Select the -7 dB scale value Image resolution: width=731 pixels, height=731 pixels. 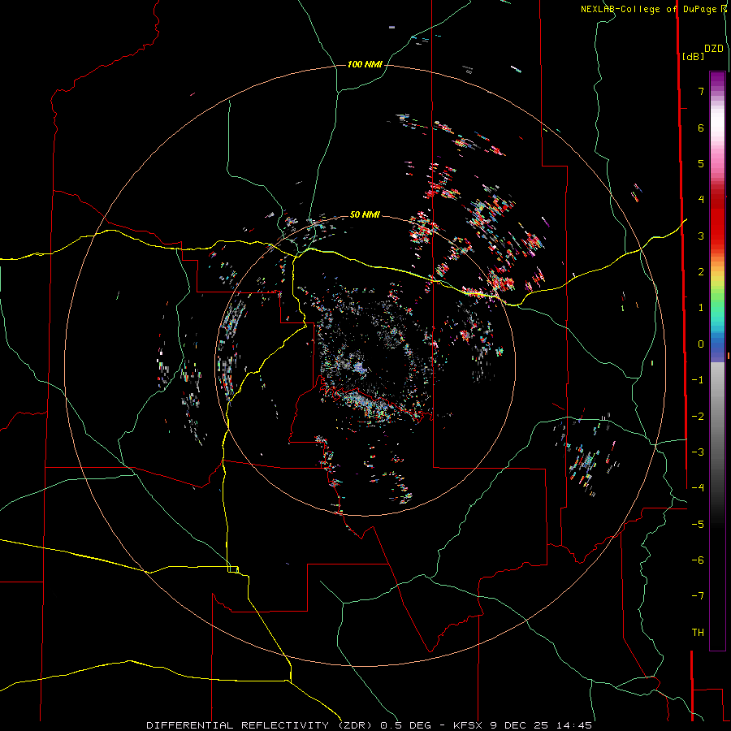click(698, 596)
